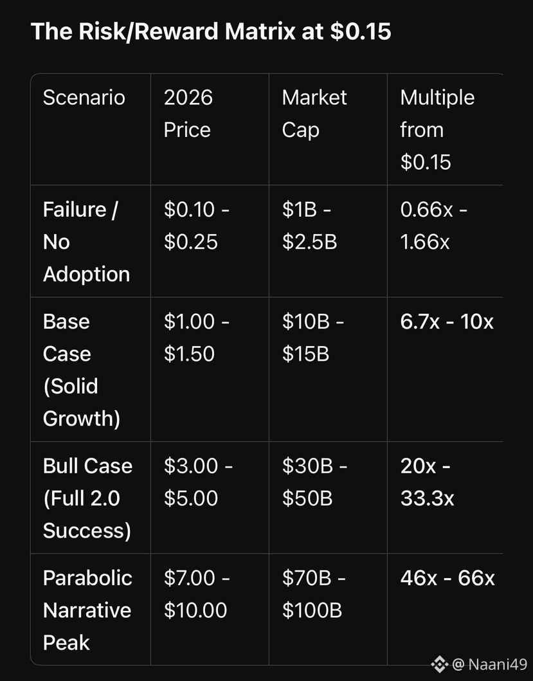Select the Scenario column header
Screen dimensions: 533x681
(84, 98)
